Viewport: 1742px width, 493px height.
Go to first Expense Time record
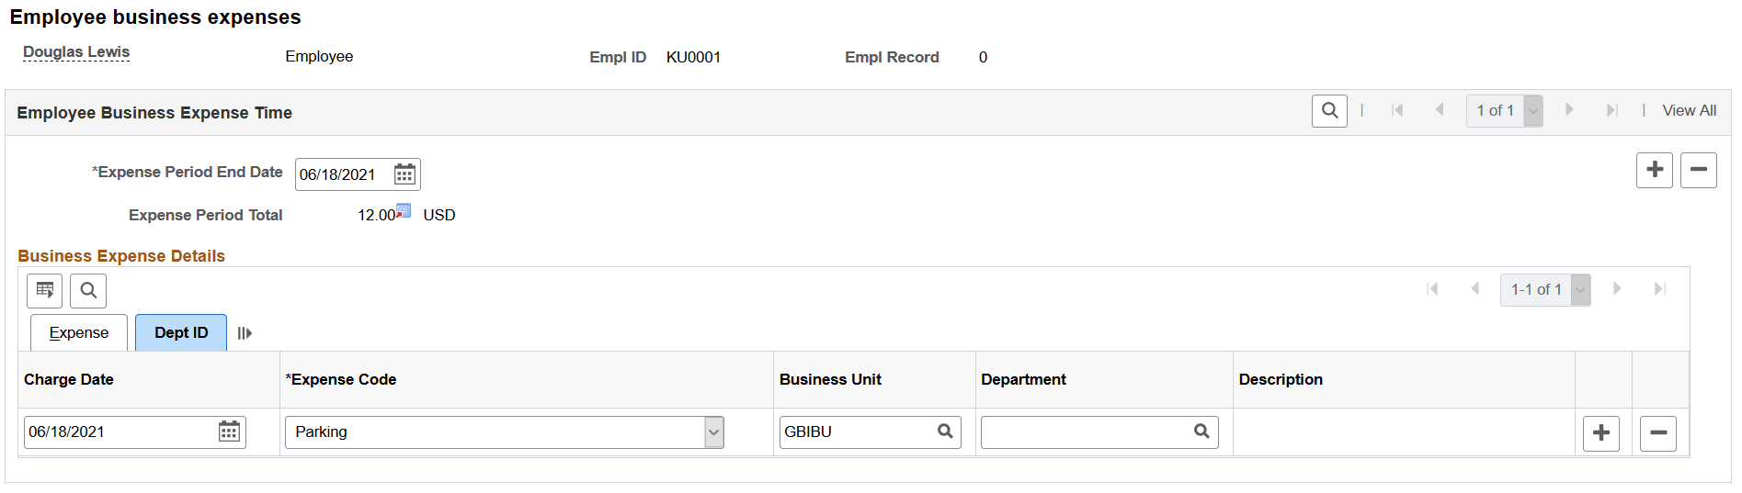point(1397,110)
